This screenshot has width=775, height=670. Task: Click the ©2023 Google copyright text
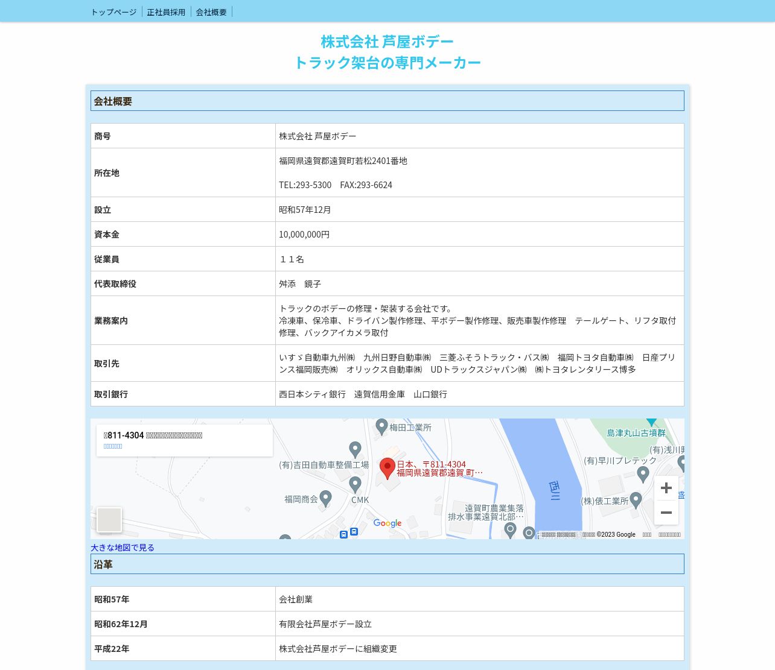(616, 534)
